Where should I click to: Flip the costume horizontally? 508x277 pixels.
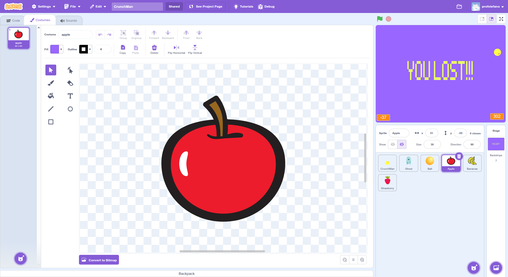tap(176, 49)
